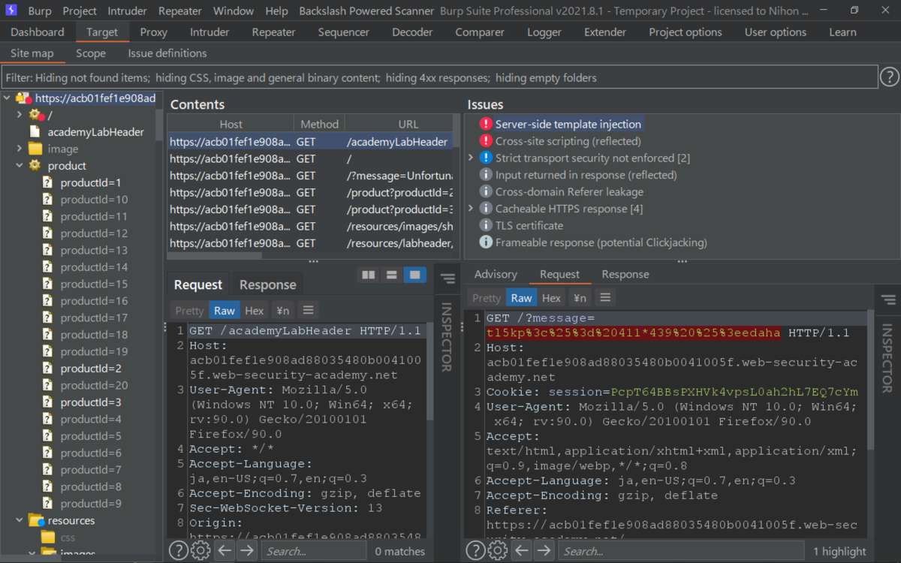The height and width of the screenshot is (563, 901).
Task: Switch right viewer to Pretty mode
Action: click(x=487, y=297)
